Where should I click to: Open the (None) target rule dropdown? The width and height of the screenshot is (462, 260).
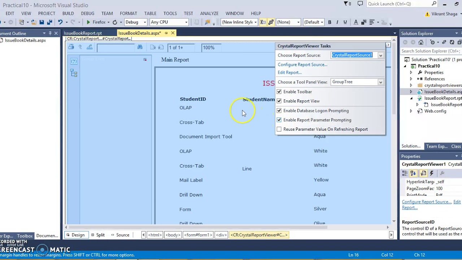(298, 22)
